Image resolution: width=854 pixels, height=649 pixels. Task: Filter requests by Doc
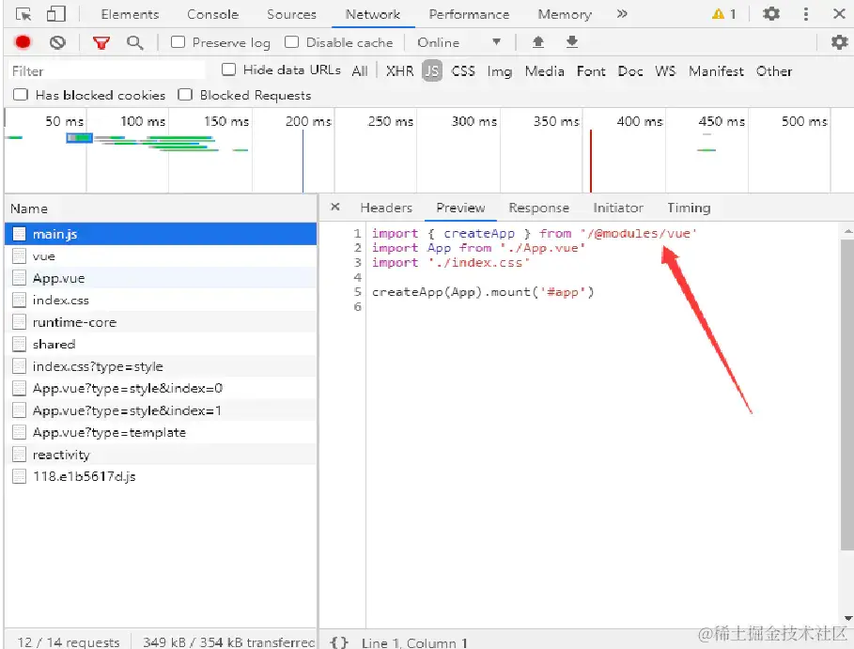tap(630, 70)
